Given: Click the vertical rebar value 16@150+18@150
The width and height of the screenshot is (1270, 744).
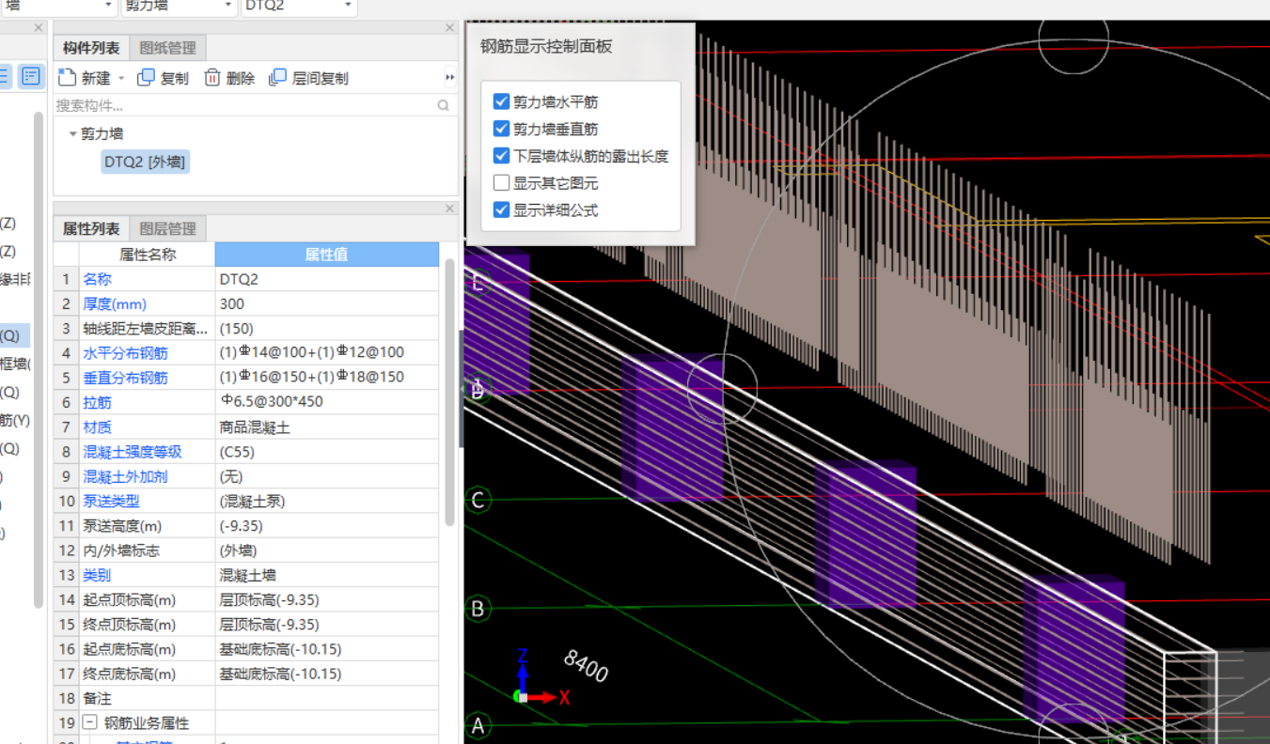Looking at the screenshot, I should [327, 378].
